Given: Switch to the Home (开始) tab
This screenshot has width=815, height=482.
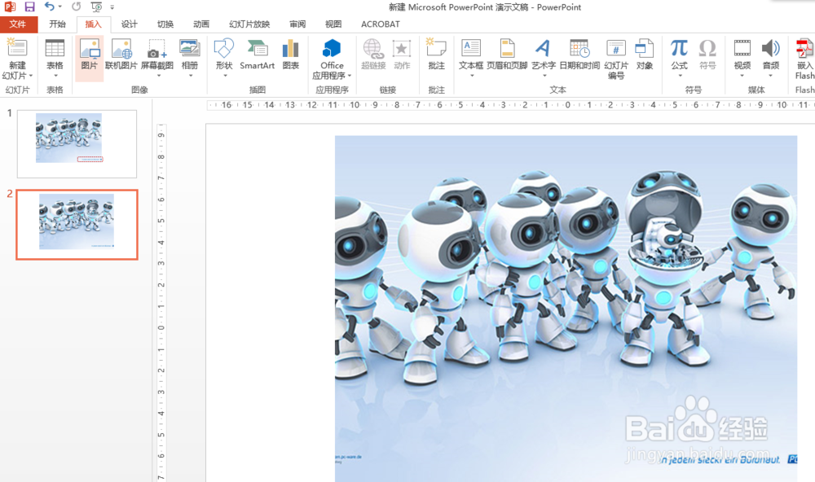Looking at the screenshot, I should 57,24.
